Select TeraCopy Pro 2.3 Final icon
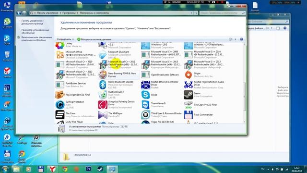The image size is (307, 173). [188, 105]
